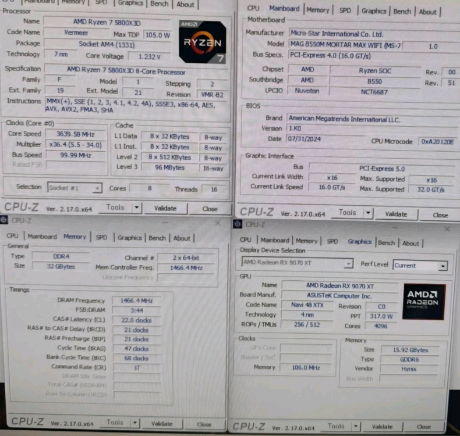Click memory Size value 32 GBytes
This screenshot has width=460, height=436.
[x=61, y=266]
